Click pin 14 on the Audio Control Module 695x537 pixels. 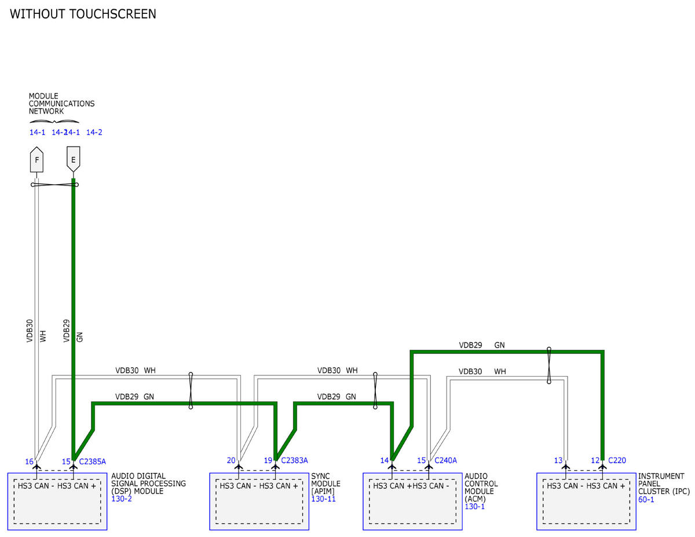point(385,461)
